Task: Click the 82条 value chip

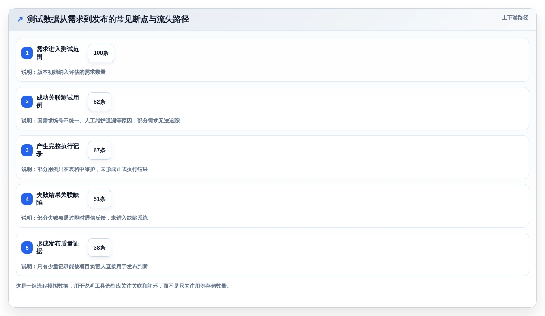Action: [100, 102]
